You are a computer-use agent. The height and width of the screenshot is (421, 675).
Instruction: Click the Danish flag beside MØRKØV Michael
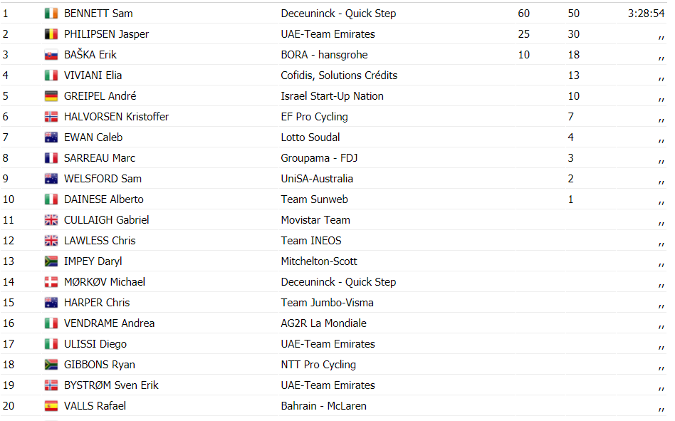pos(51,282)
